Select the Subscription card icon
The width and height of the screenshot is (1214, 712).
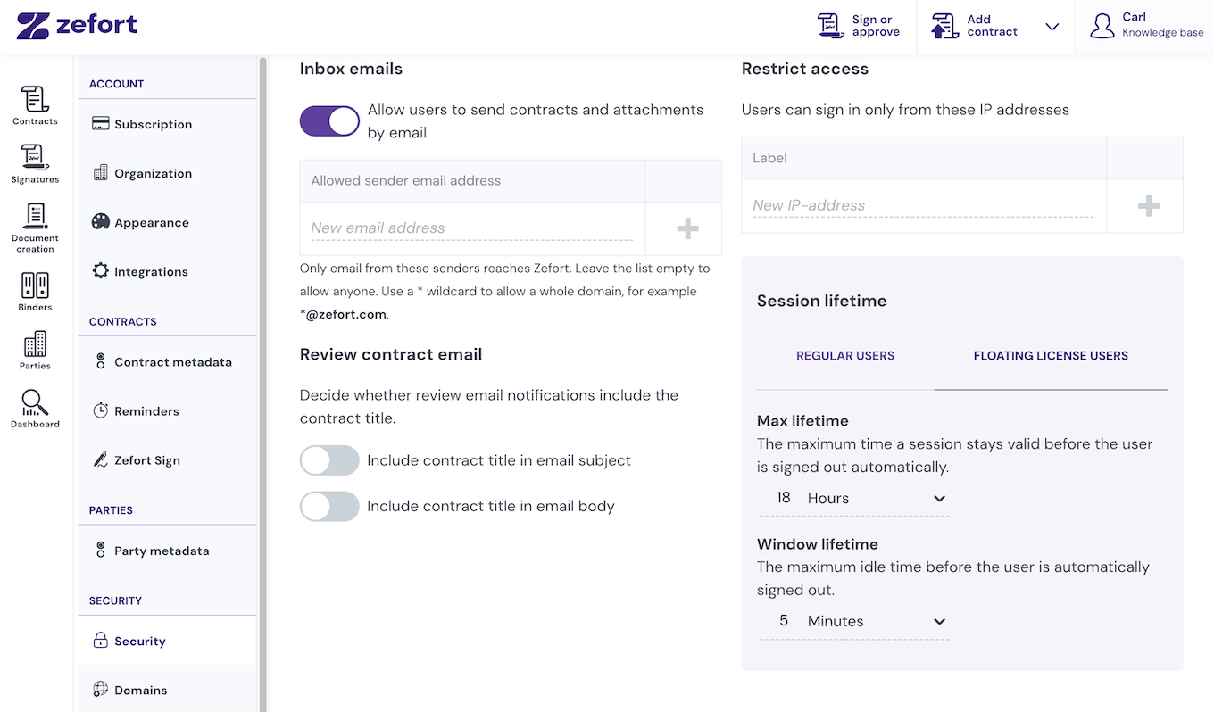coord(101,124)
